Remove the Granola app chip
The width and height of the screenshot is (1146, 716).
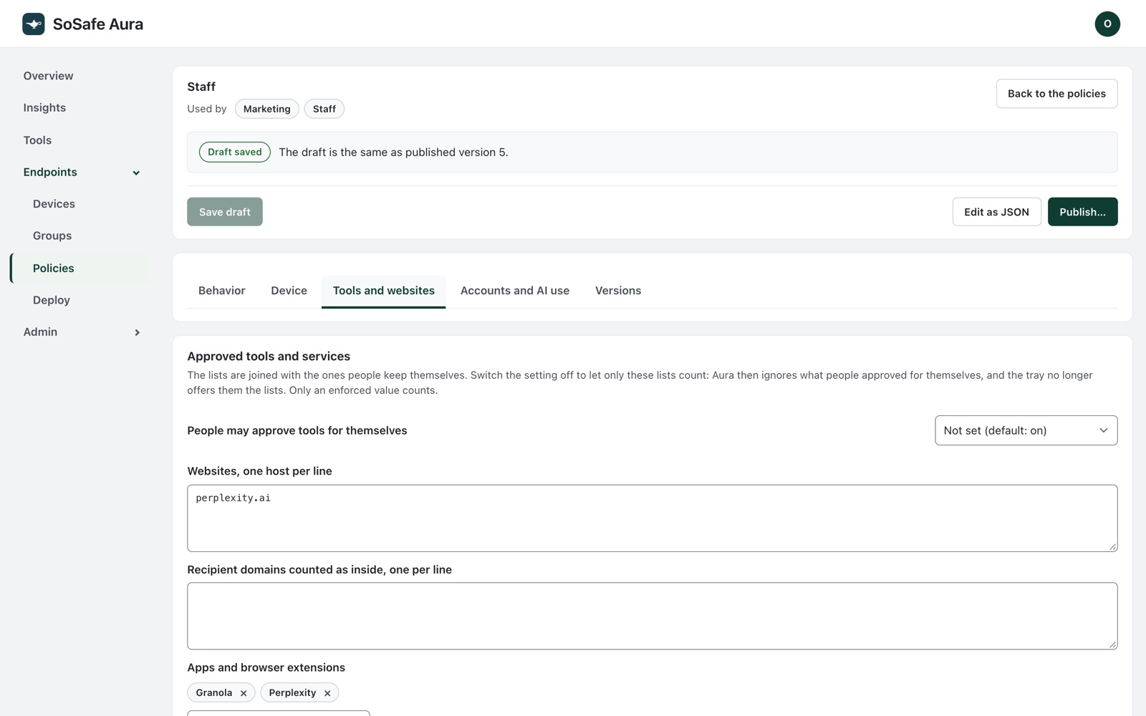coord(244,693)
